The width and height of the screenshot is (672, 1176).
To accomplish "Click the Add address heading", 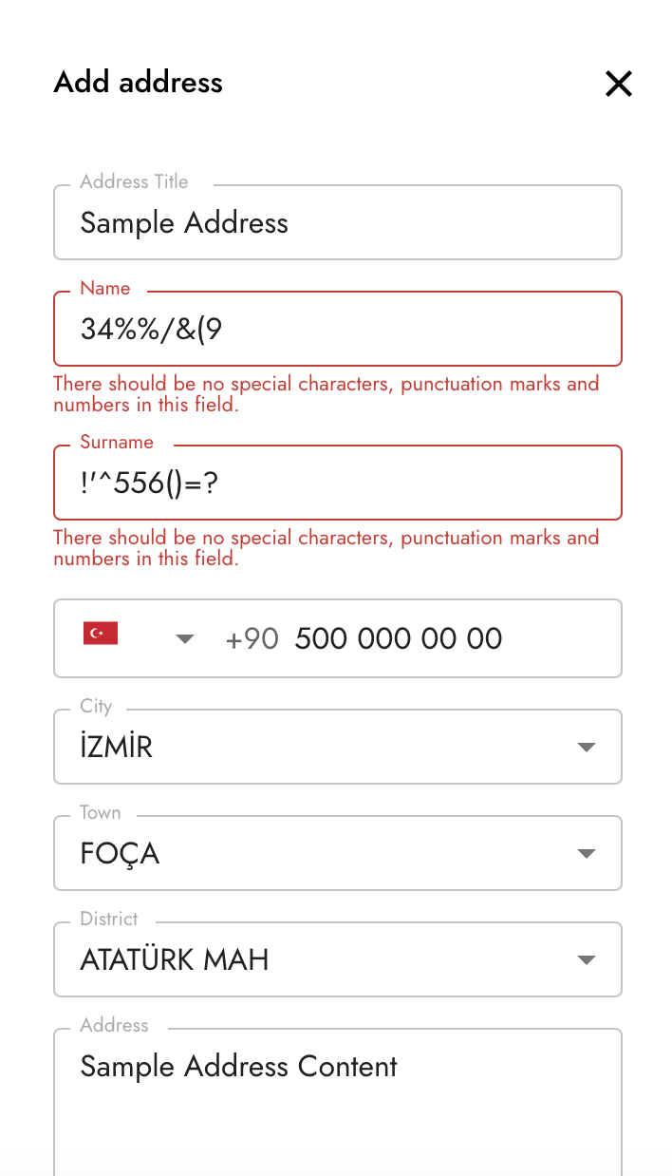I will point(139,83).
